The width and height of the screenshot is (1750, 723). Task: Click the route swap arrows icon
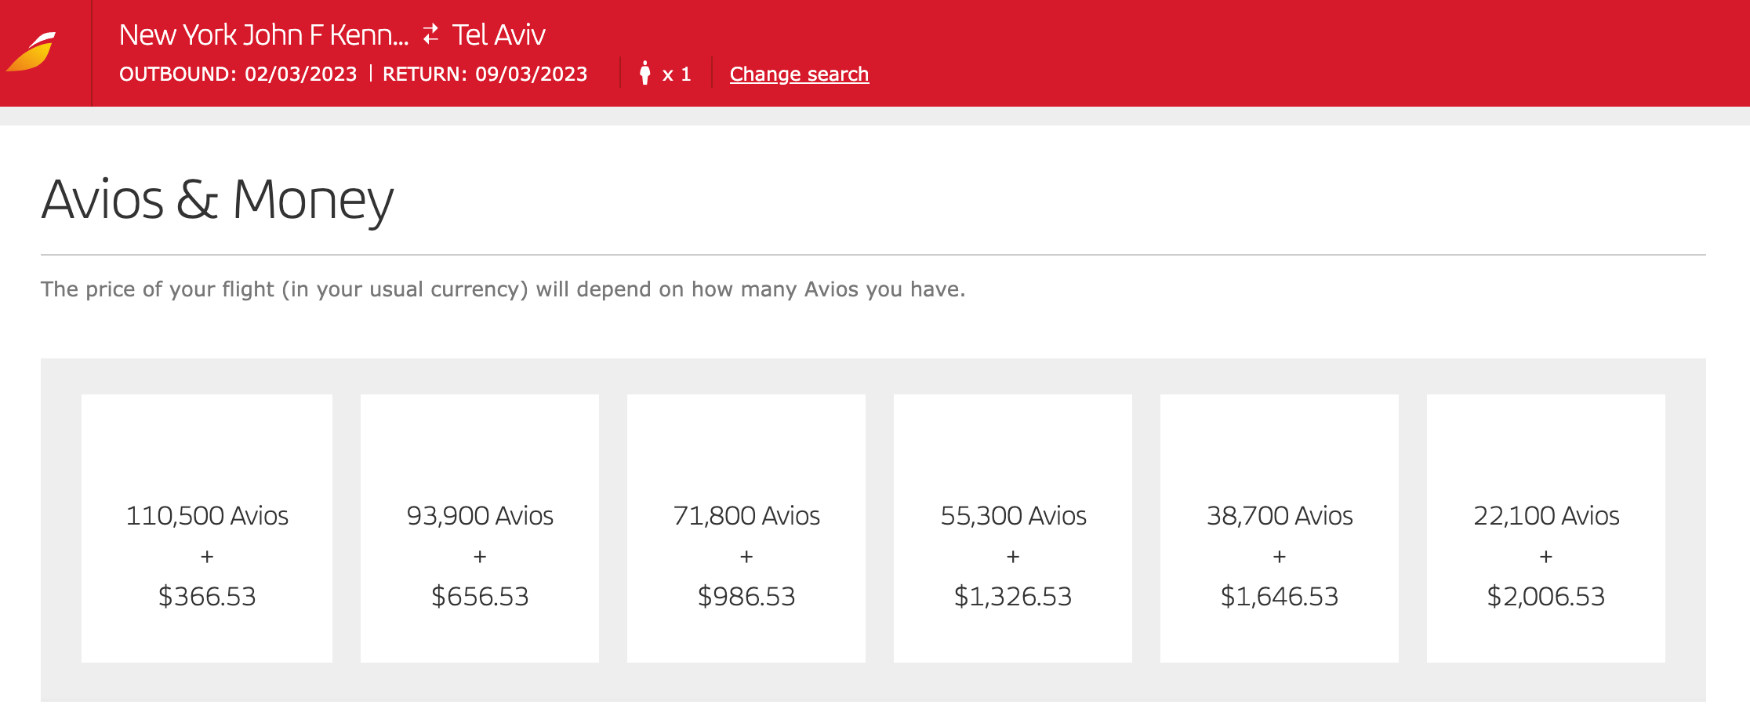tap(429, 33)
